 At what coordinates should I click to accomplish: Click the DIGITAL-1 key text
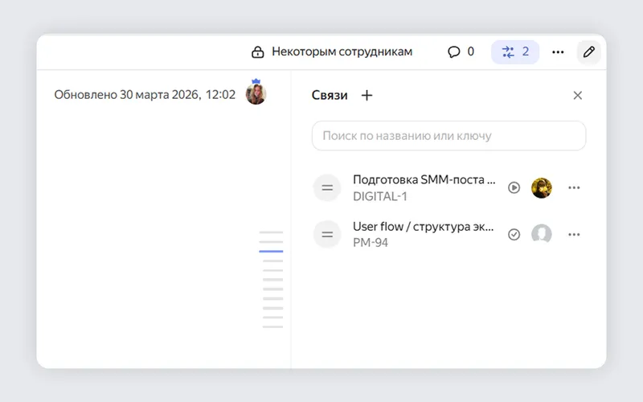pyautogui.click(x=380, y=196)
